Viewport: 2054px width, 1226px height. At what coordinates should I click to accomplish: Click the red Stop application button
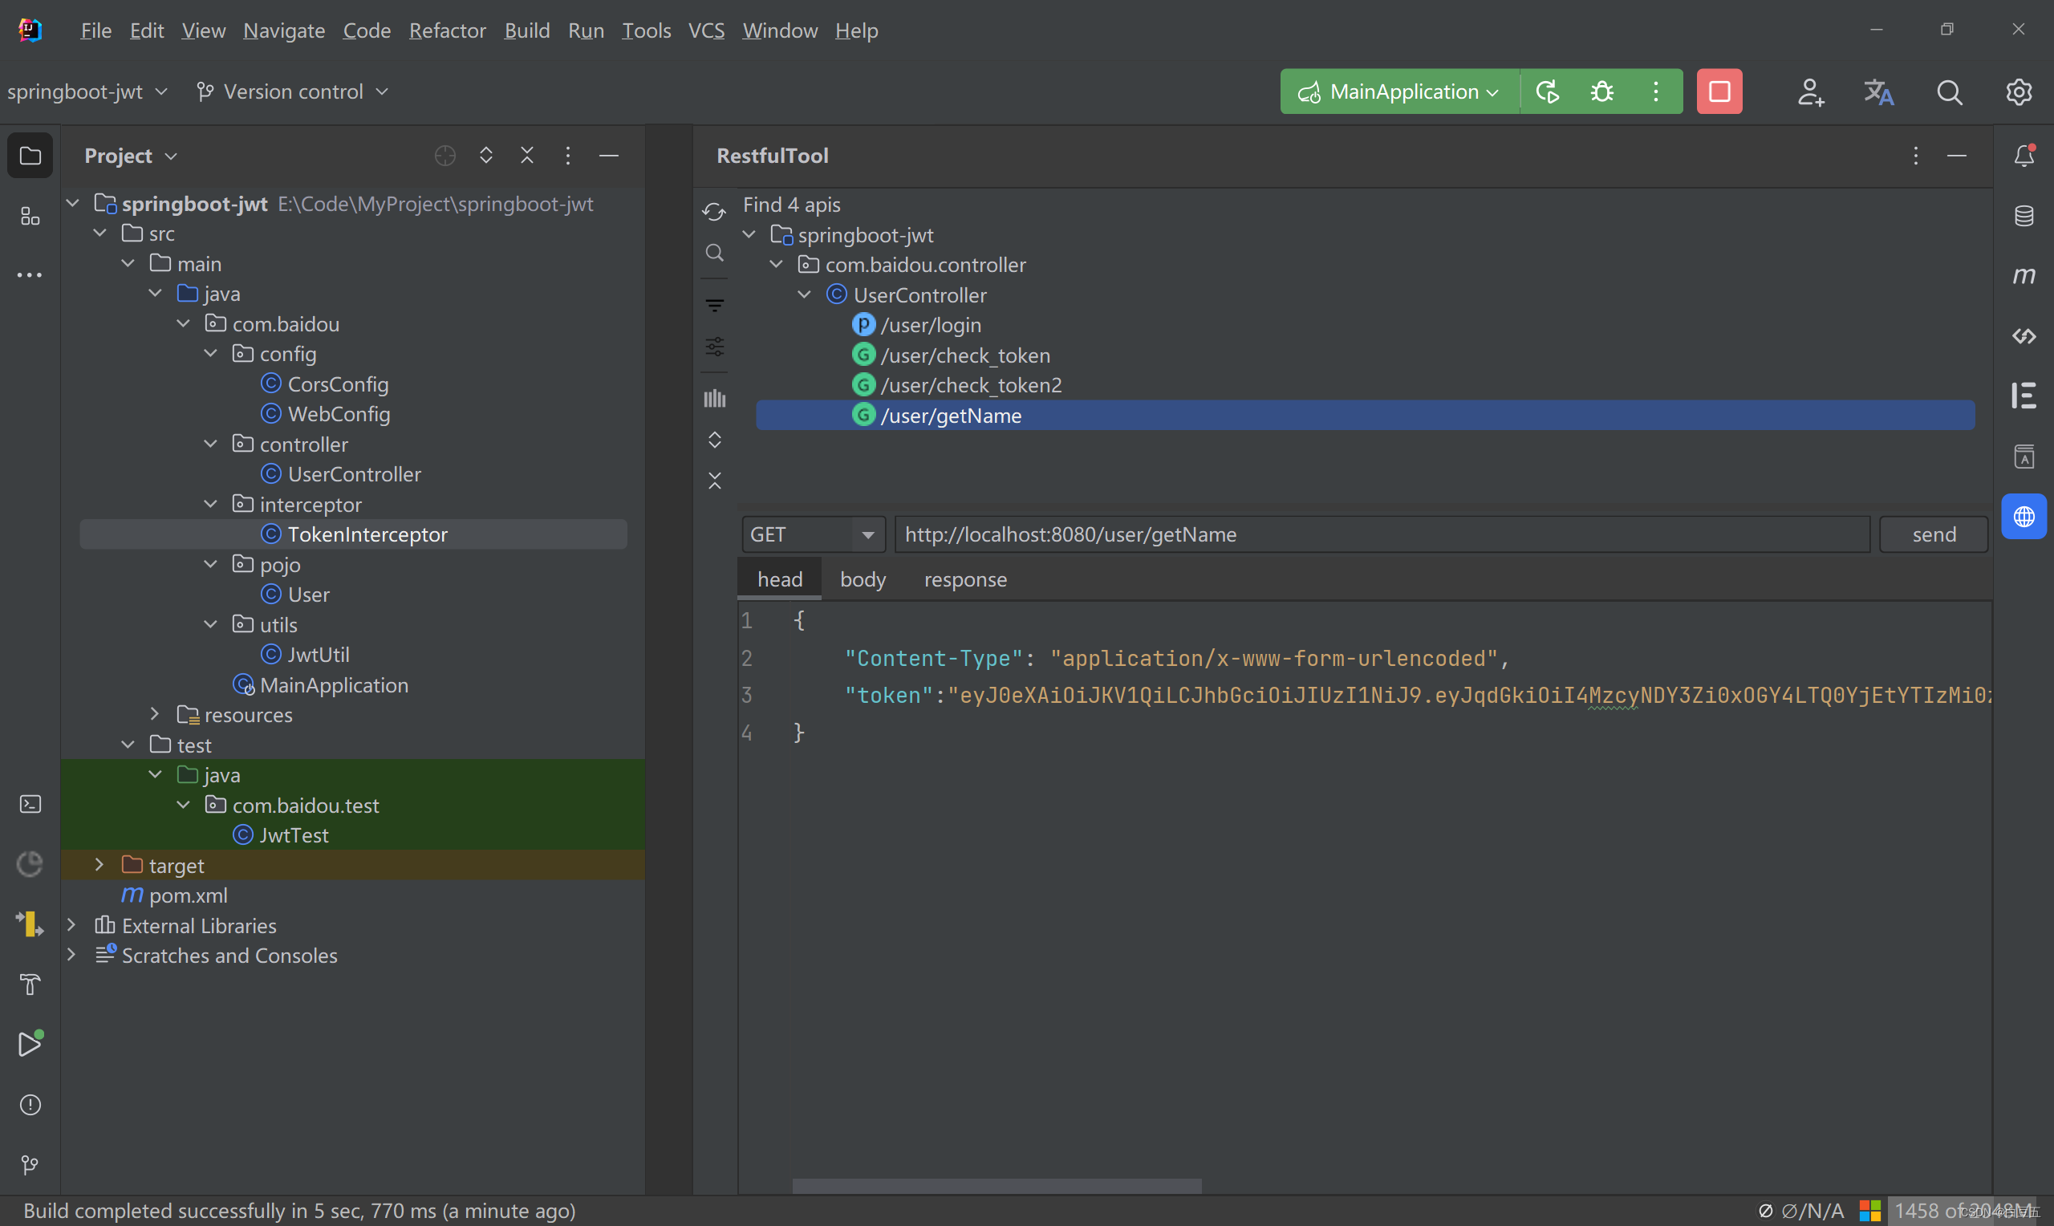[1719, 91]
